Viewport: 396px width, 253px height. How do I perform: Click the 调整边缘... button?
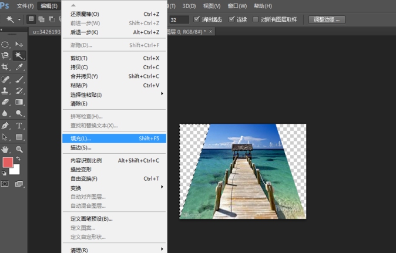coord(327,19)
